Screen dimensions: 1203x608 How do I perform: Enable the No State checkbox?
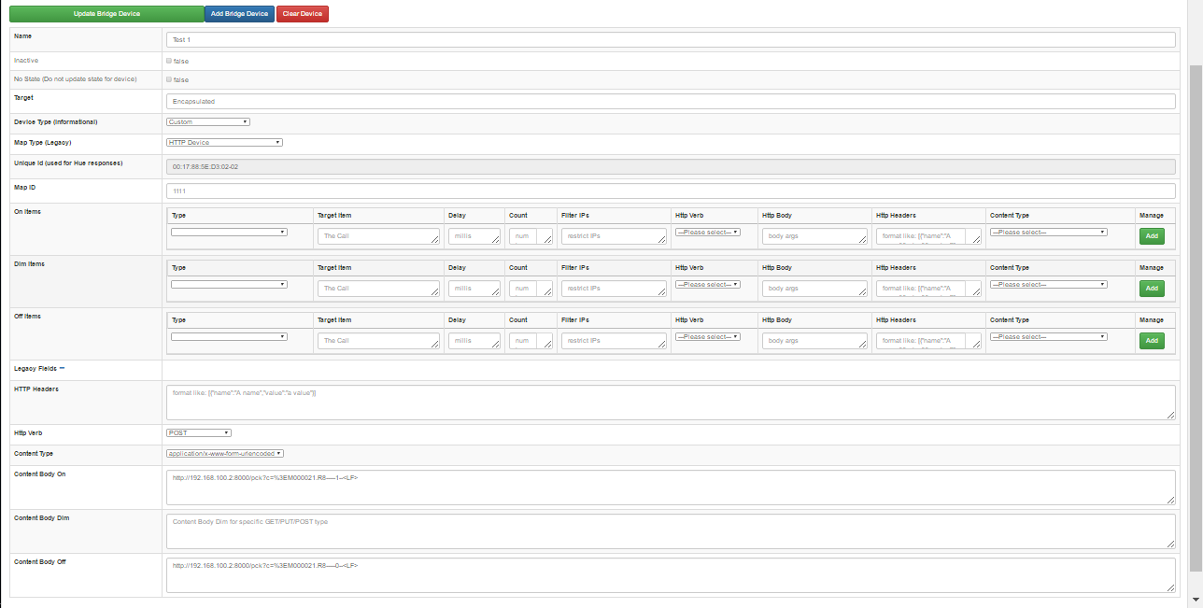pyautogui.click(x=169, y=79)
